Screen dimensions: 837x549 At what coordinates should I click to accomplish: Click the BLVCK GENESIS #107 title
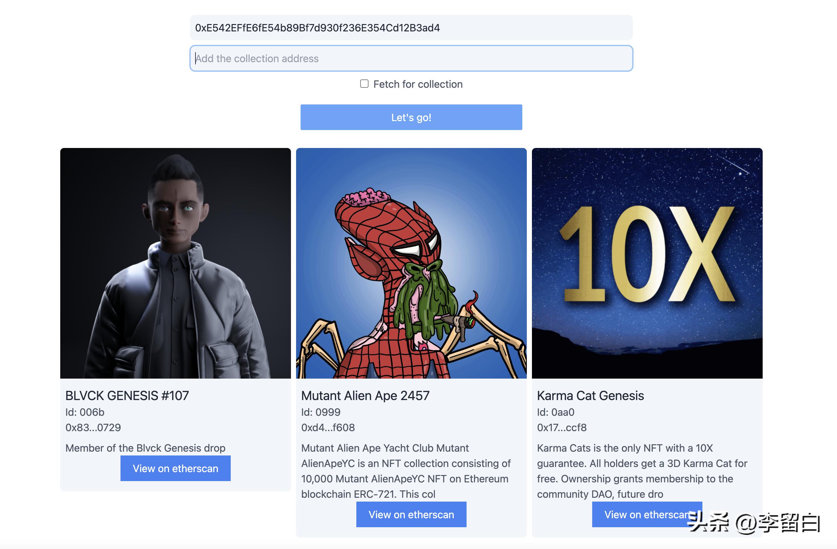point(127,396)
